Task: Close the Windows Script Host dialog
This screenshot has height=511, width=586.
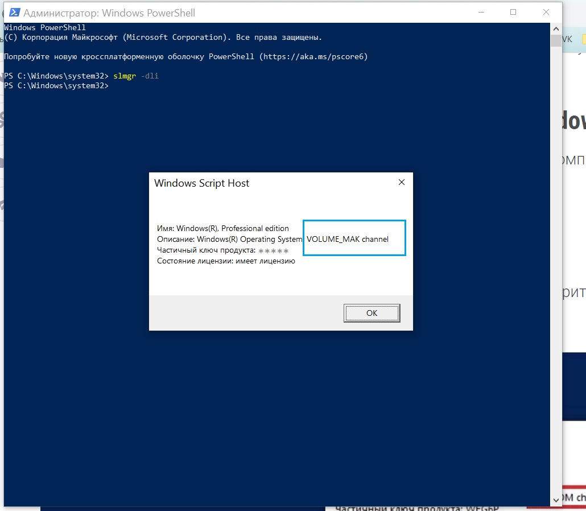Action: [402, 182]
